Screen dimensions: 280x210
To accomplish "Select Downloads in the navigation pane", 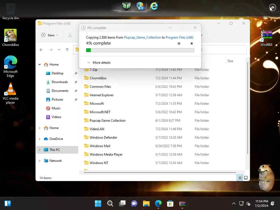I will (x=60, y=82).
